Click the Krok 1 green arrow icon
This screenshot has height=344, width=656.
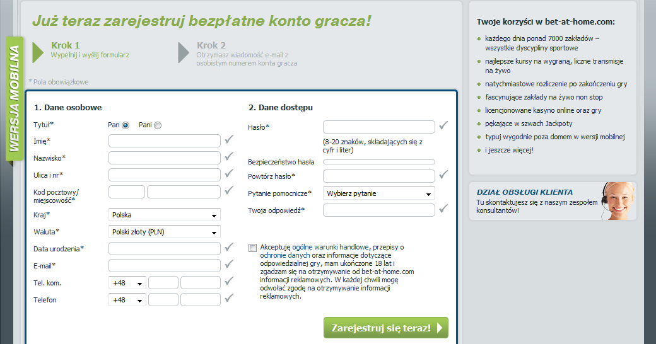pos(38,53)
